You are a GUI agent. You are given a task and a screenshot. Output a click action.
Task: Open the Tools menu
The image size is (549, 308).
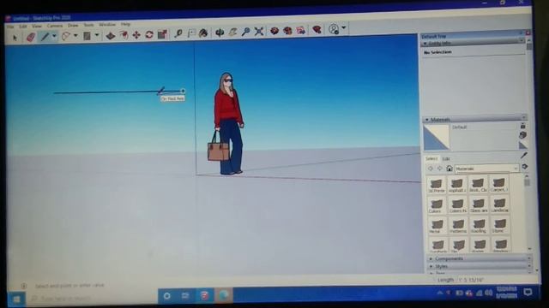tap(88, 25)
